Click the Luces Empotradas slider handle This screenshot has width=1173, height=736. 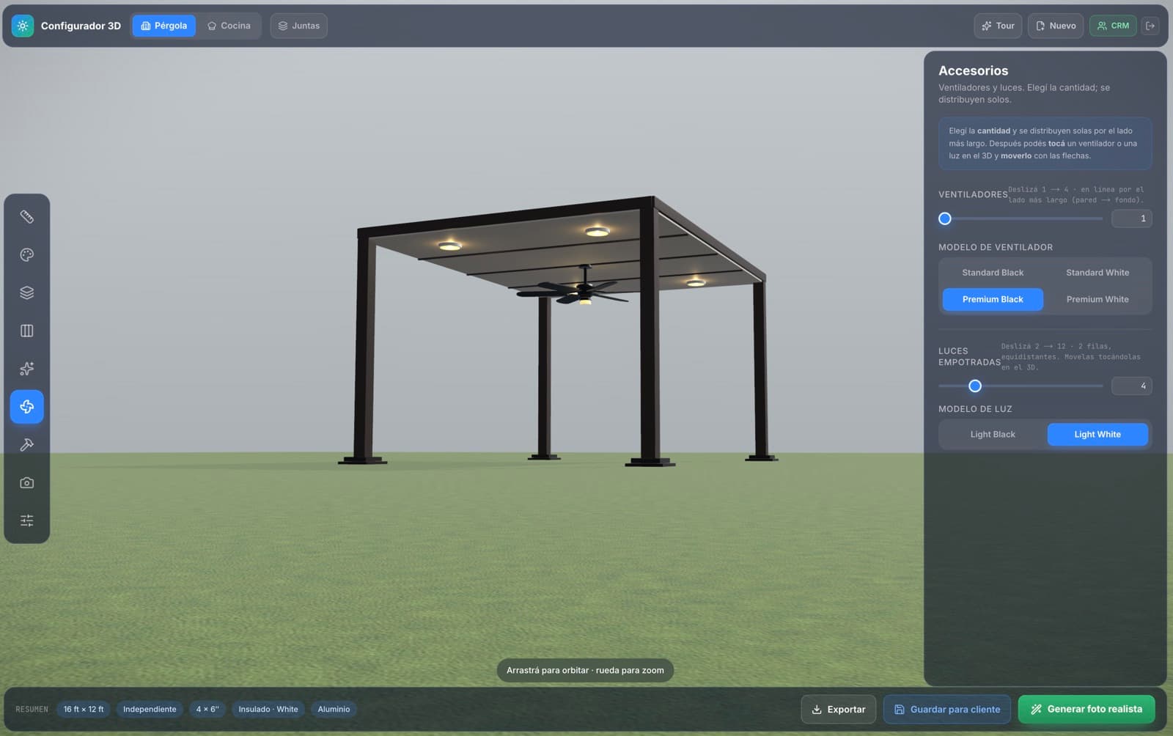coord(975,386)
